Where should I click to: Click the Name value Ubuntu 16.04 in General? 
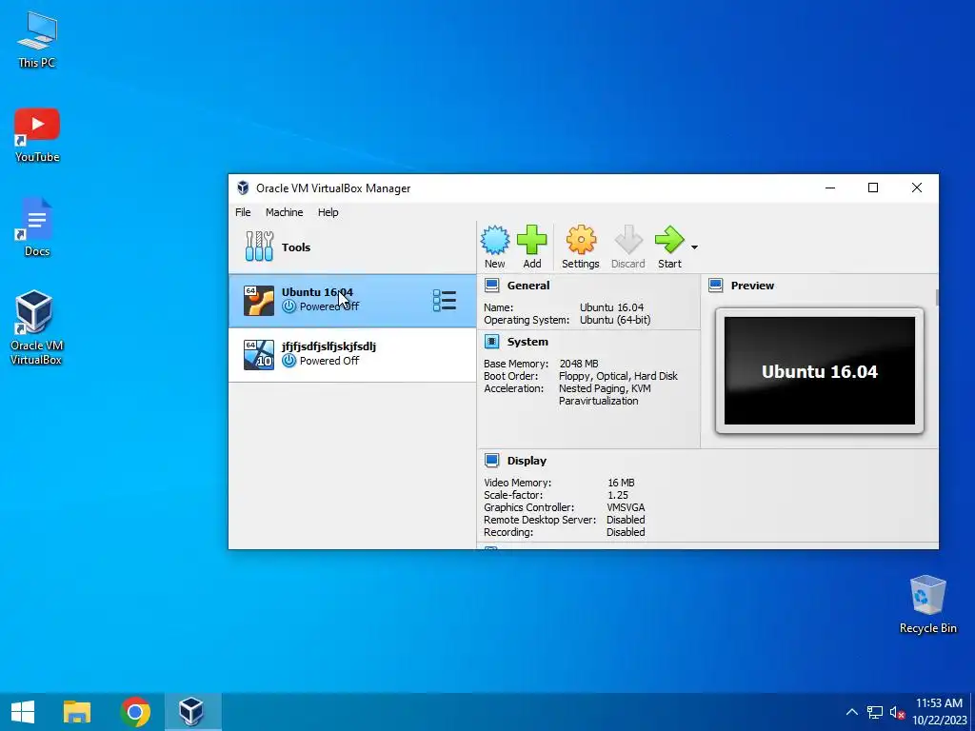point(612,307)
